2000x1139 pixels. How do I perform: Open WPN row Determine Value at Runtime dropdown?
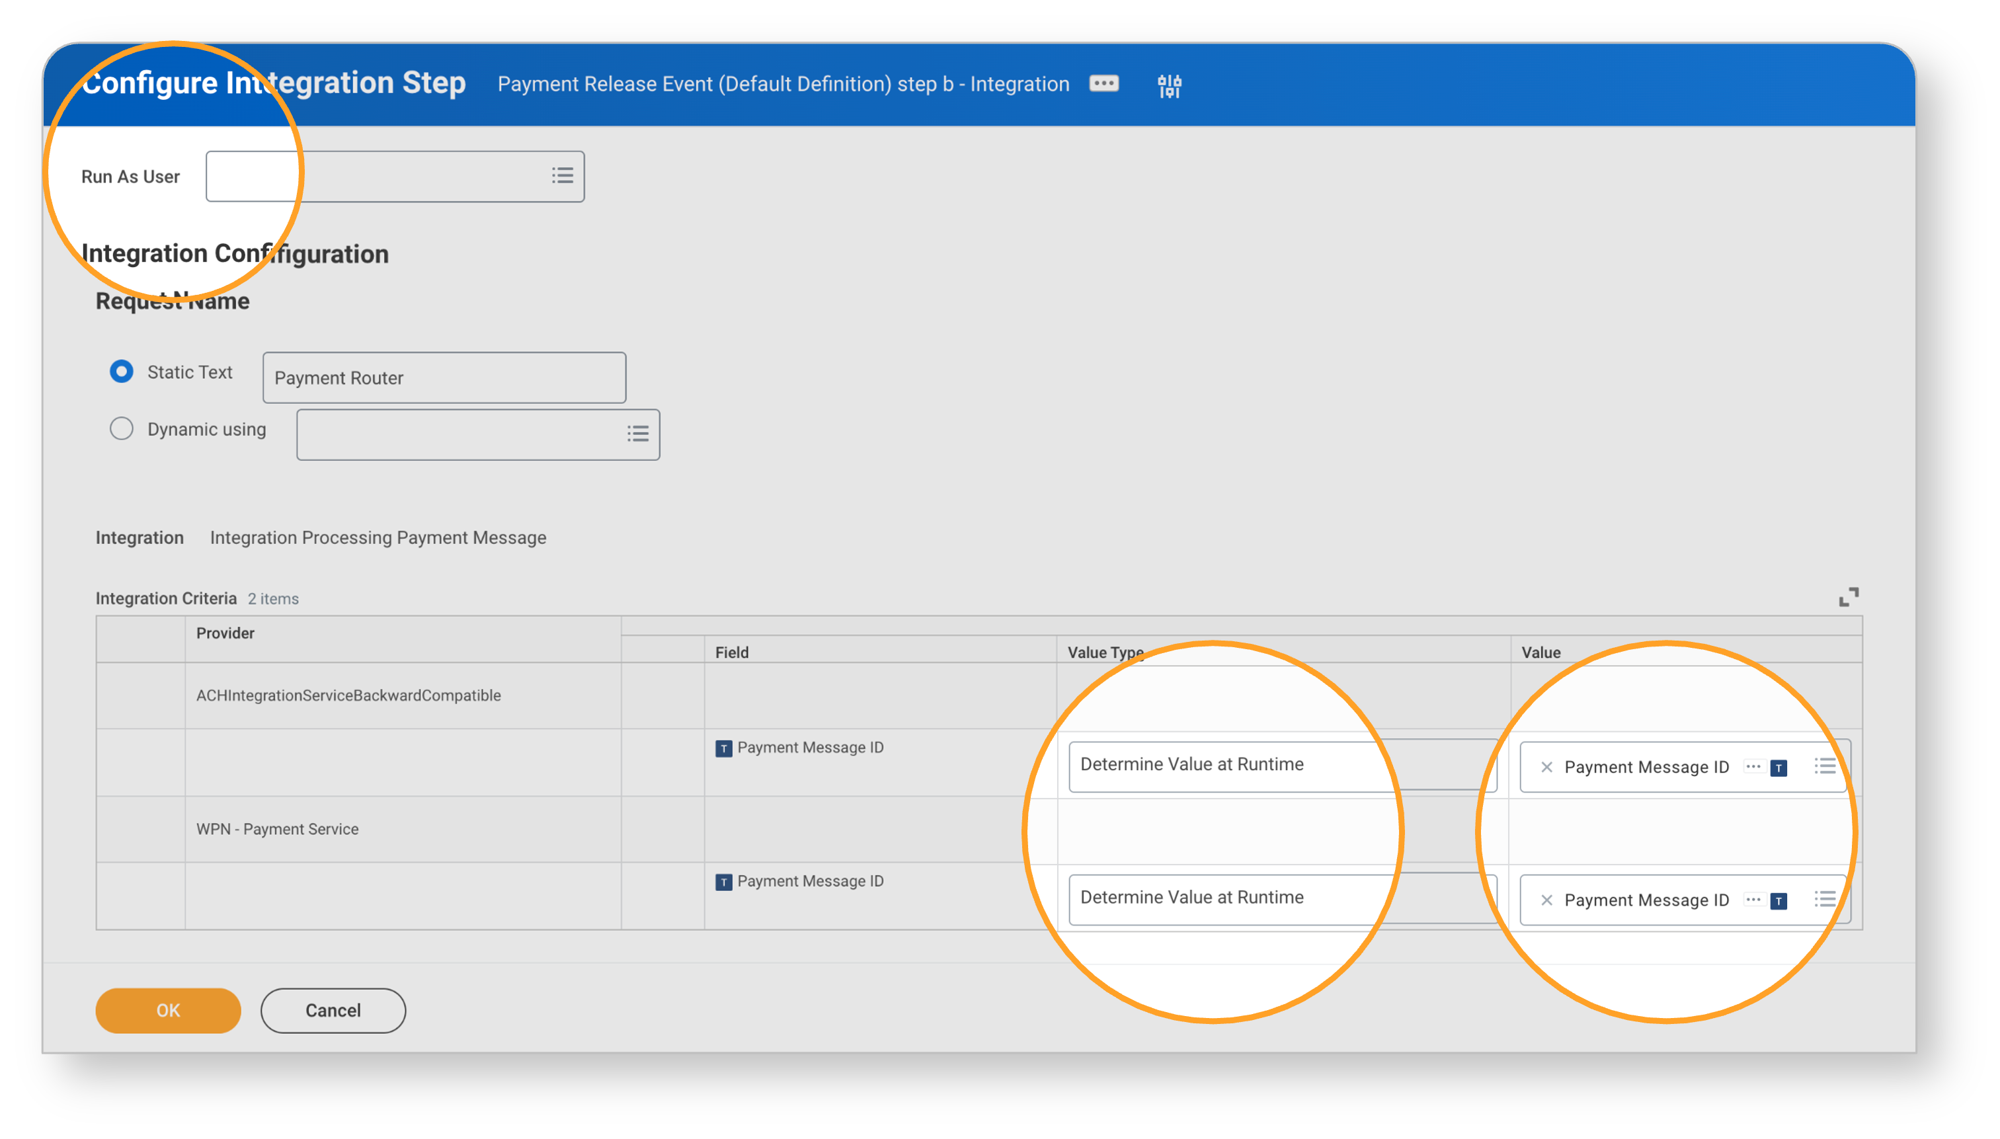pos(1282,898)
